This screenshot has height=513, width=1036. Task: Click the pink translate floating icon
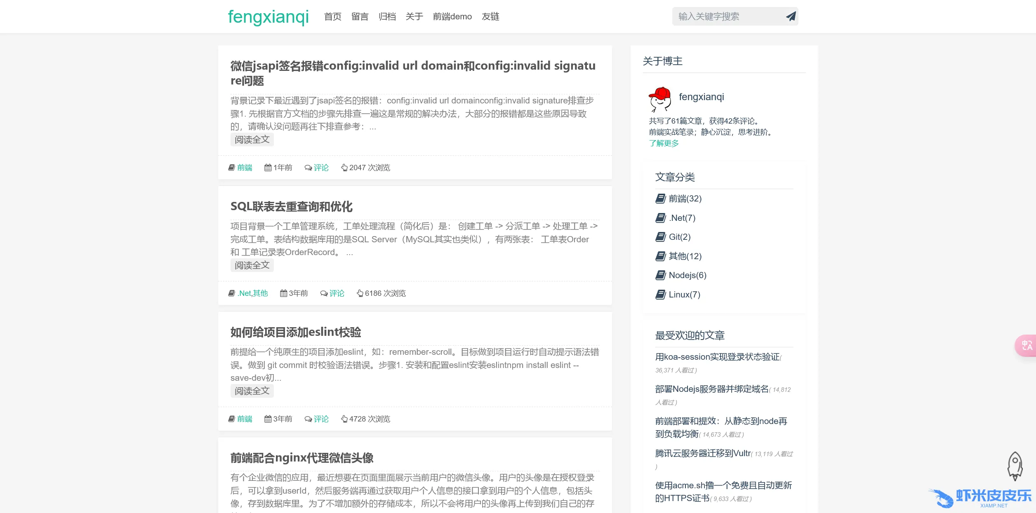point(1027,345)
